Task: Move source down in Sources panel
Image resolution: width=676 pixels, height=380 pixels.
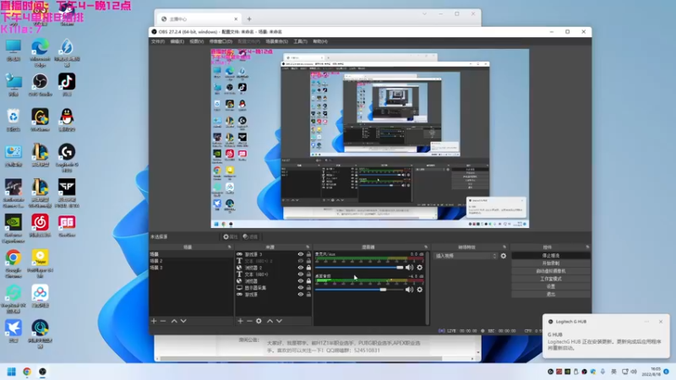Action: point(280,321)
